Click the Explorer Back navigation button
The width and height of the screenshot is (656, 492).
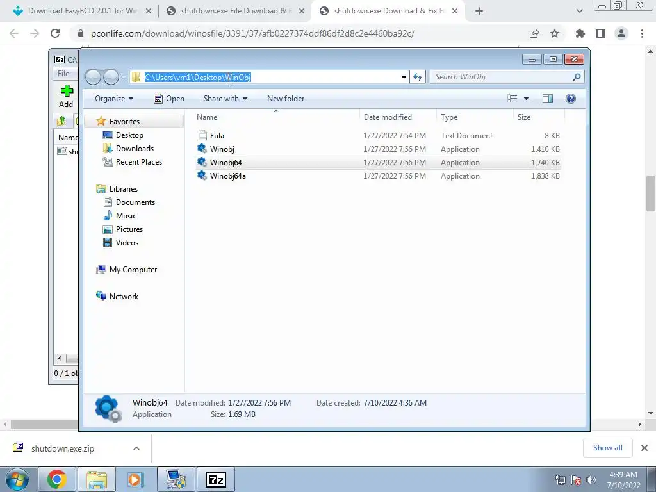point(93,77)
